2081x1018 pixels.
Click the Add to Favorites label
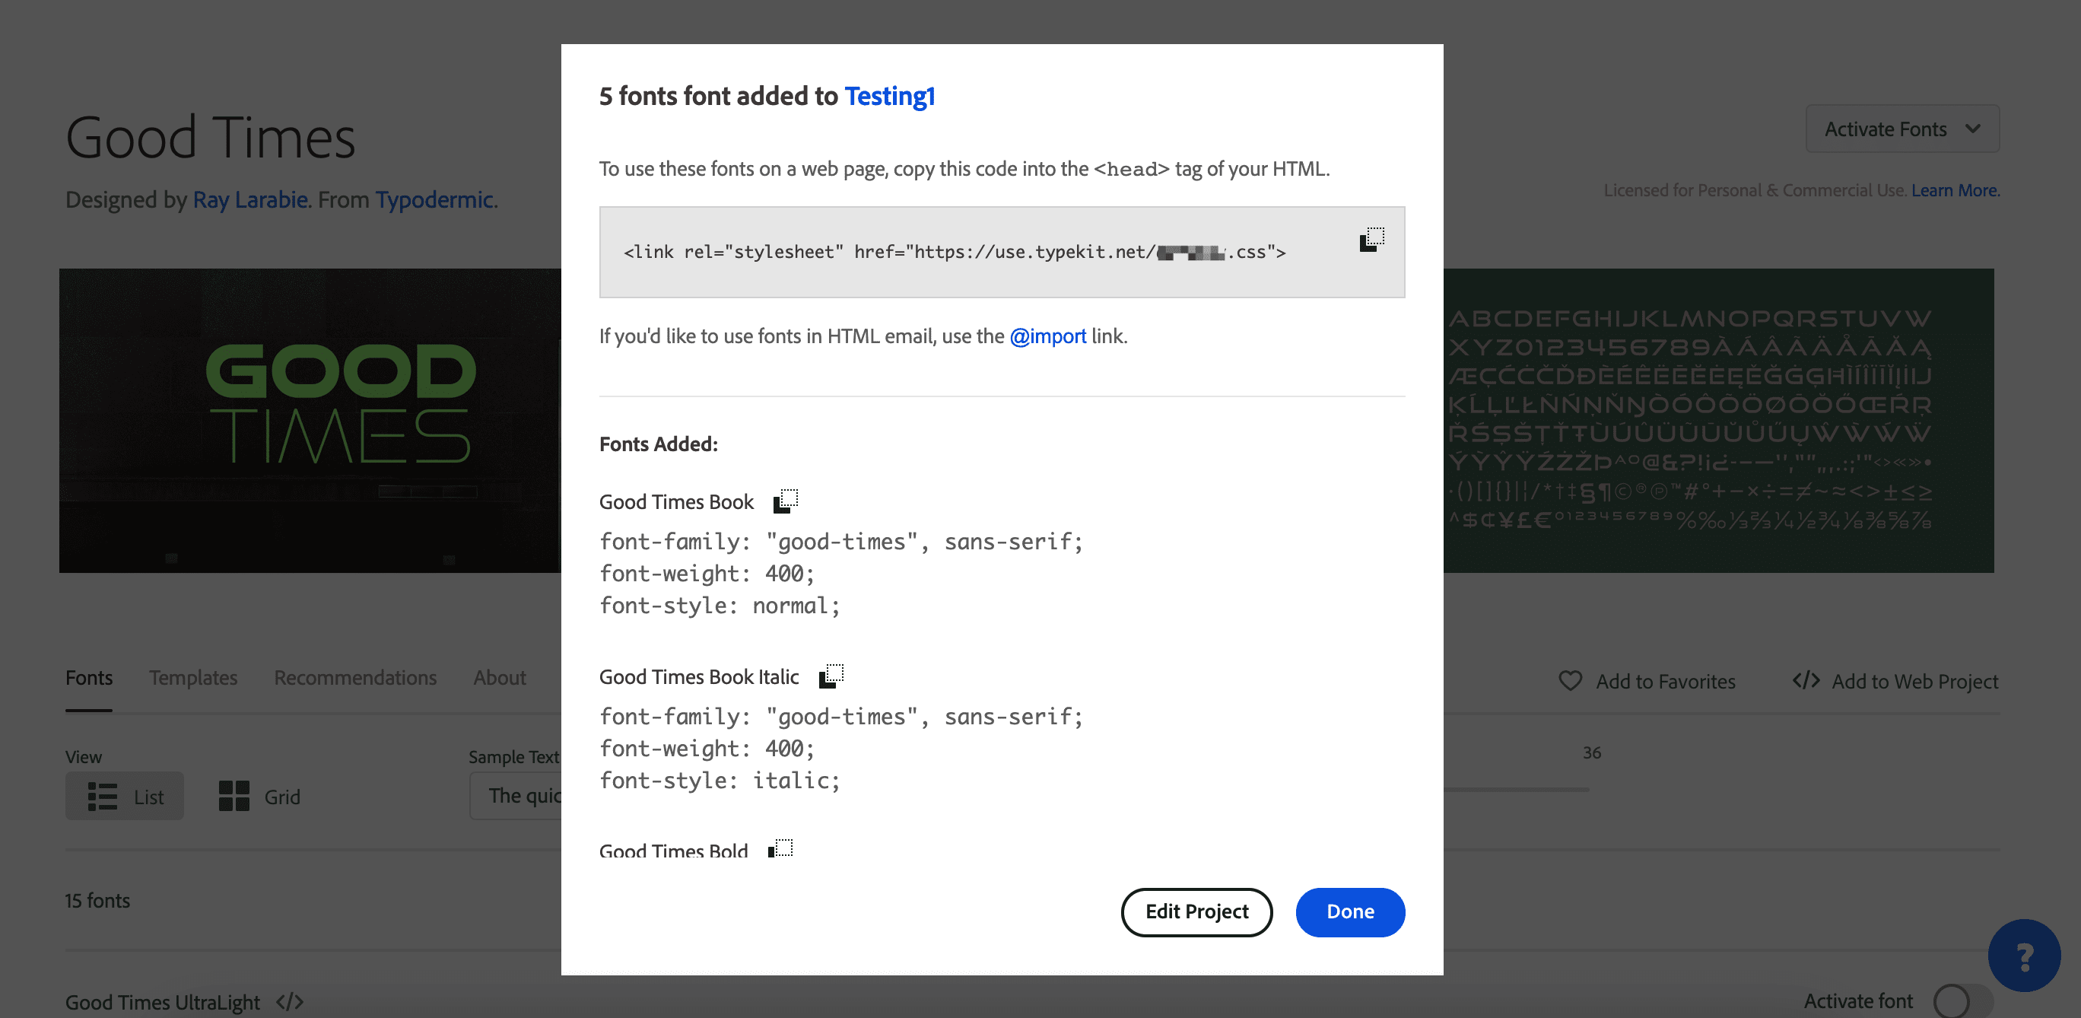pyautogui.click(x=1665, y=681)
